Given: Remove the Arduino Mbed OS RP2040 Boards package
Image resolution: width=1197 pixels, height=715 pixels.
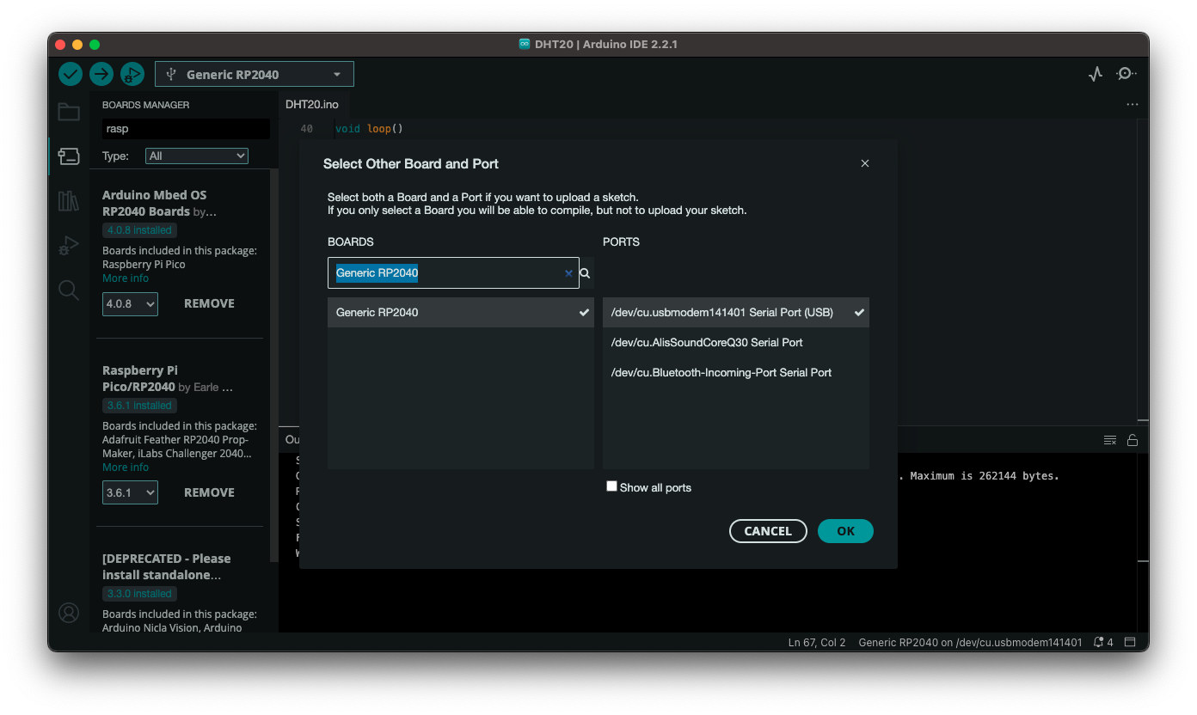Looking at the screenshot, I should (x=209, y=303).
